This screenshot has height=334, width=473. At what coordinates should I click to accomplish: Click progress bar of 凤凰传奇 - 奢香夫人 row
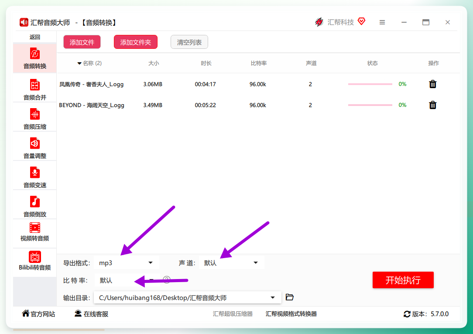[370, 84]
